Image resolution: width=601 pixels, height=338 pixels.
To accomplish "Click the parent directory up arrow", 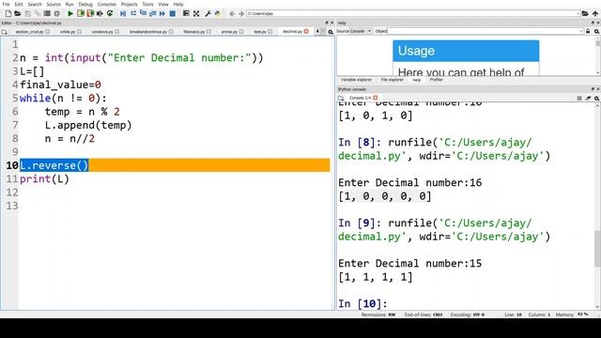I will point(594,13).
